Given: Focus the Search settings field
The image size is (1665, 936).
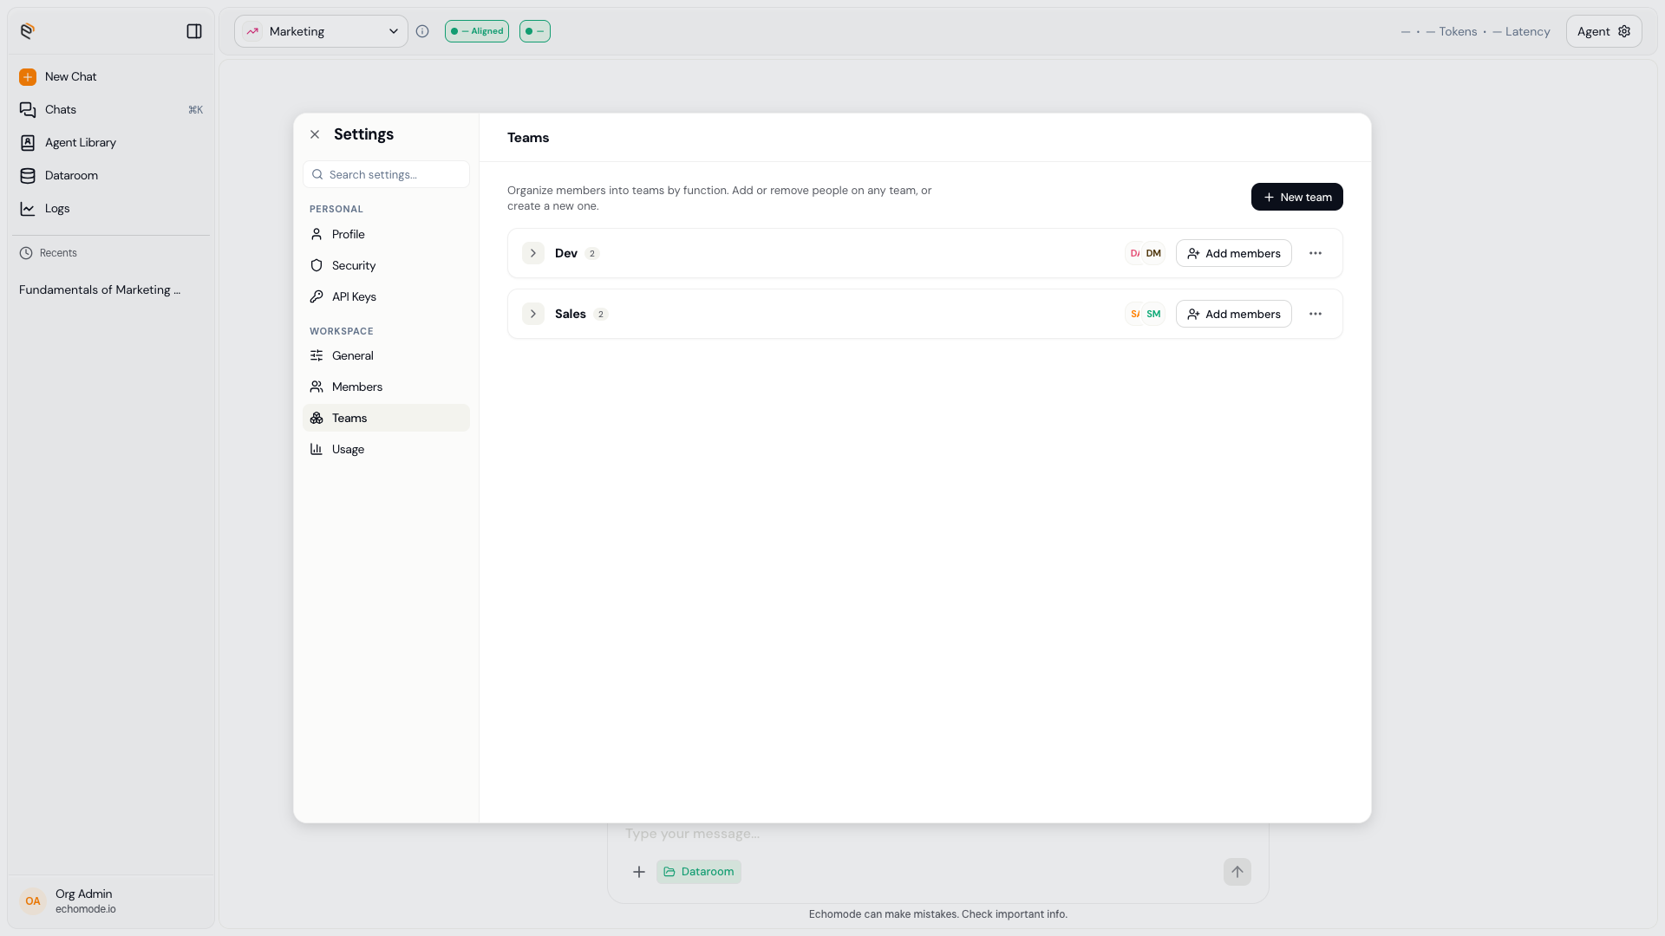Looking at the screenshot, I should 386,174.
